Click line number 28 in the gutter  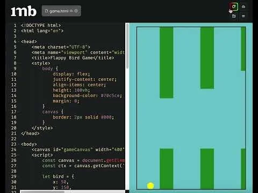pos(14,171)
